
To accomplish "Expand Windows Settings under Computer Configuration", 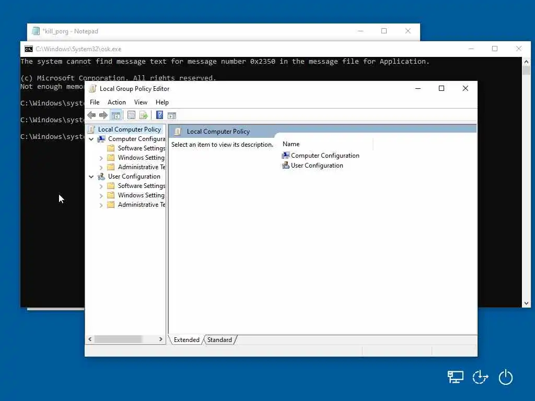I will tap(101, 158).
